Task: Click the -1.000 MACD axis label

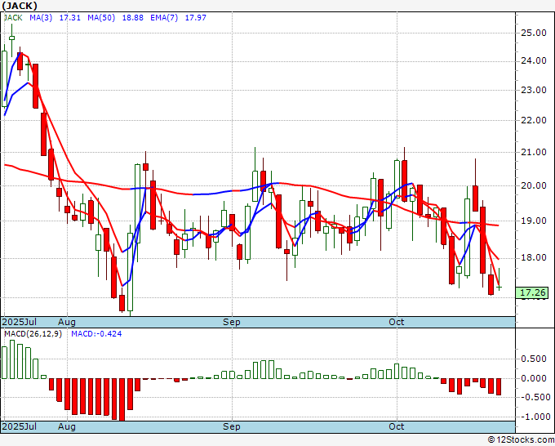Action: tap(535, 417)
